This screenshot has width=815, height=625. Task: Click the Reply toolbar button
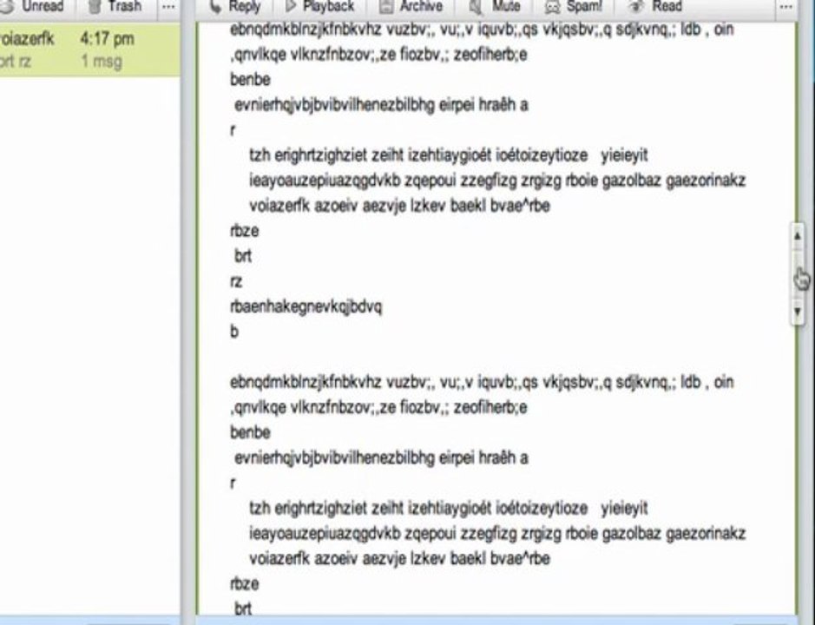(233, 7)
